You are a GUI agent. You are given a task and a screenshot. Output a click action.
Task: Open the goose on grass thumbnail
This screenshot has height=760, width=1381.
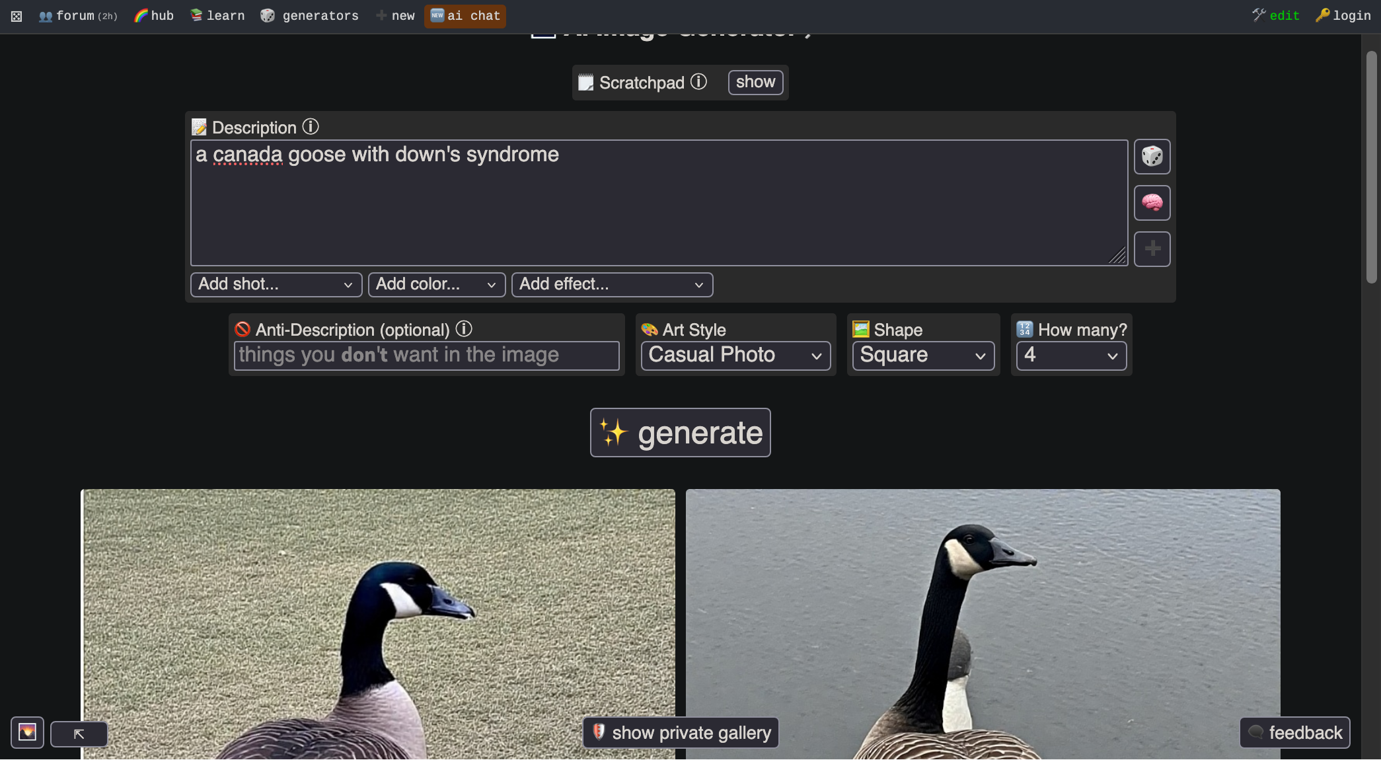click(x=378, y=625)
